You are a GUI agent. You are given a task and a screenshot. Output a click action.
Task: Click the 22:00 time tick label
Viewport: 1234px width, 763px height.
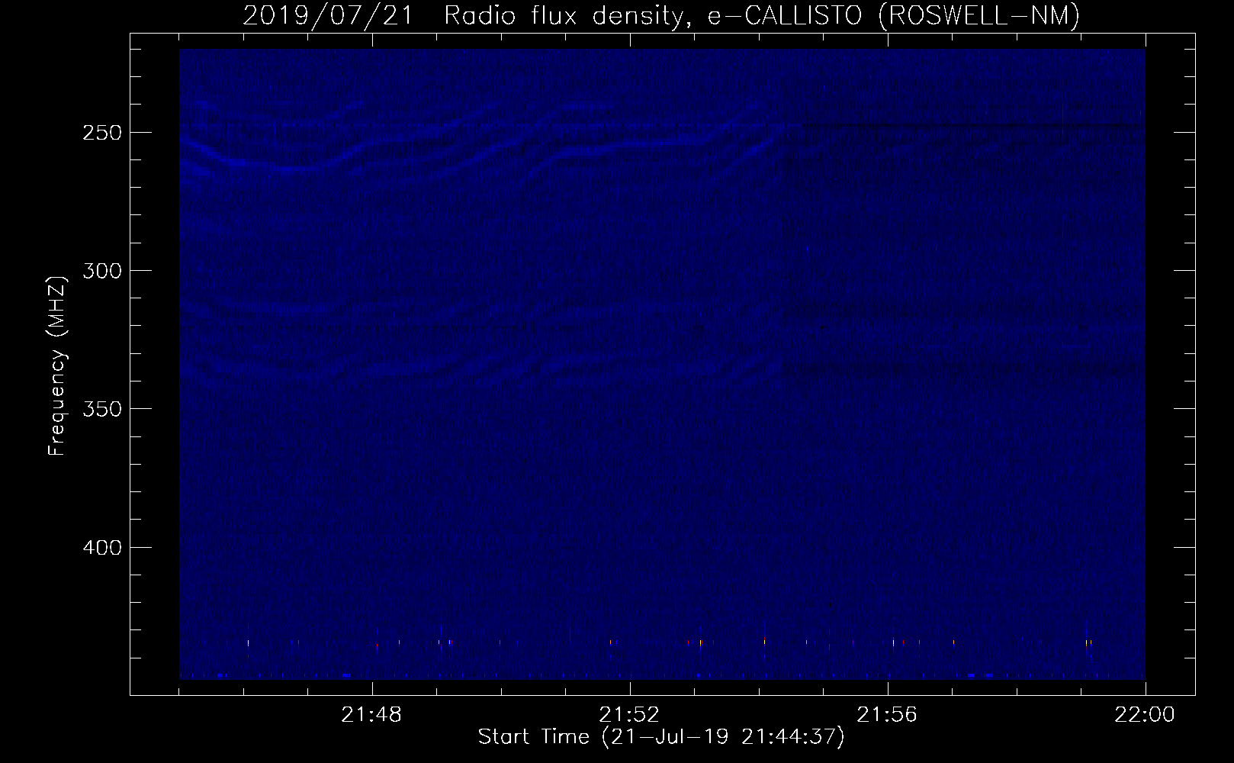tap(1146, 715)
